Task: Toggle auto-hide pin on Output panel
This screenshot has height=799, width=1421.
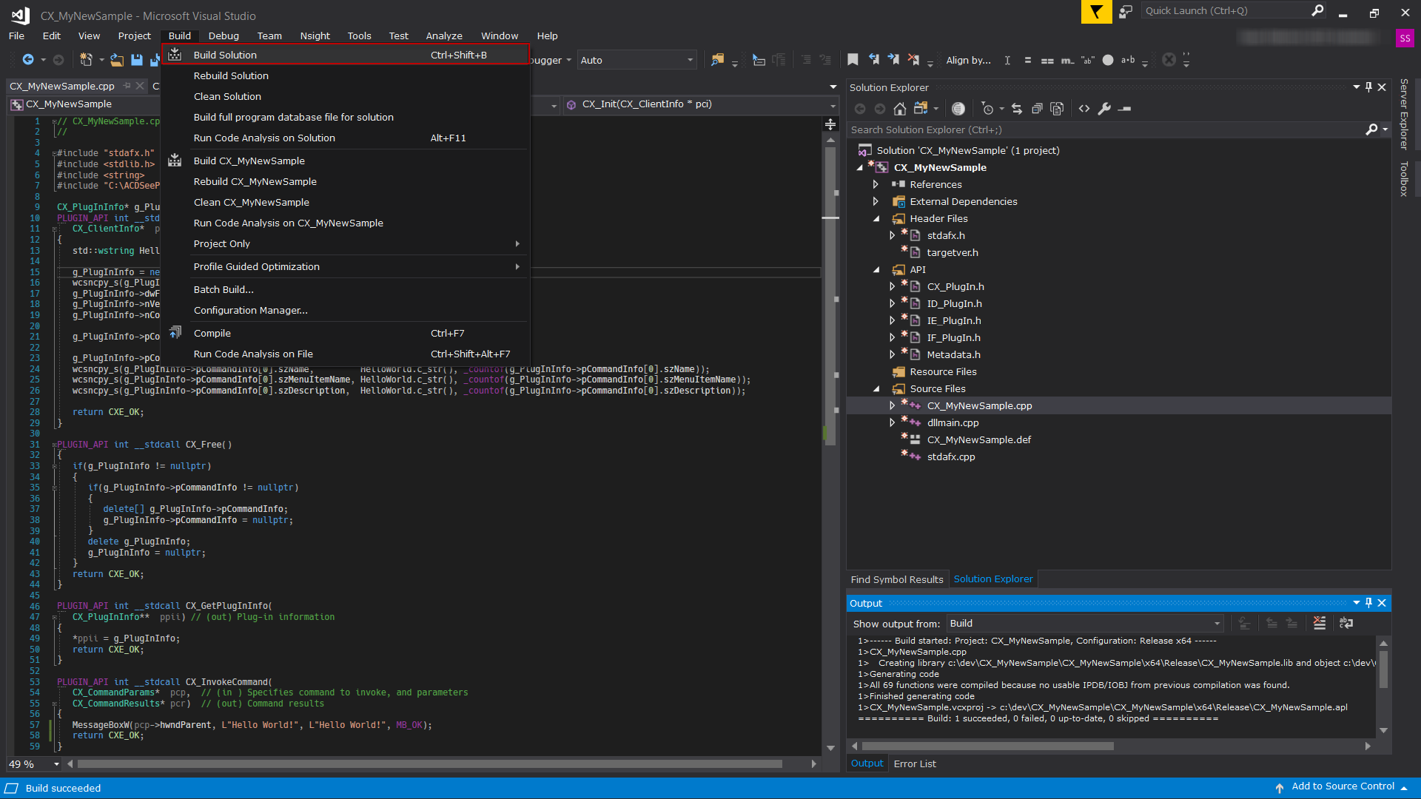Action: (1368, 603)
